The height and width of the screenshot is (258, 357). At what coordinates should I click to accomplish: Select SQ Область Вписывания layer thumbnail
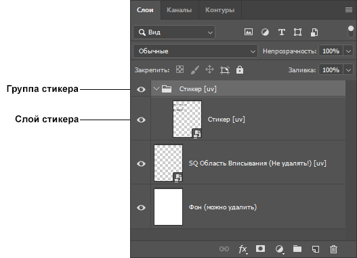coord(168,163)
